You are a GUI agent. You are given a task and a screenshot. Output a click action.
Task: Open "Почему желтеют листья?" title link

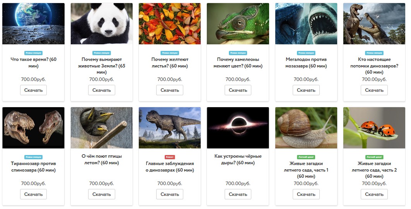[x=170, y=63]
